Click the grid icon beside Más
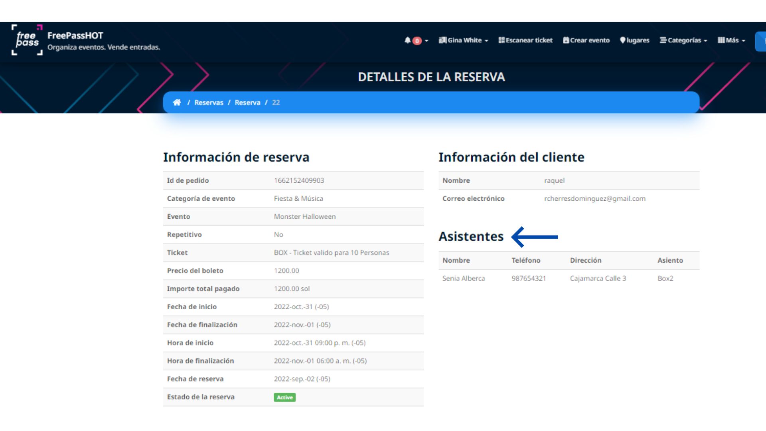 (x=721, y=40)
